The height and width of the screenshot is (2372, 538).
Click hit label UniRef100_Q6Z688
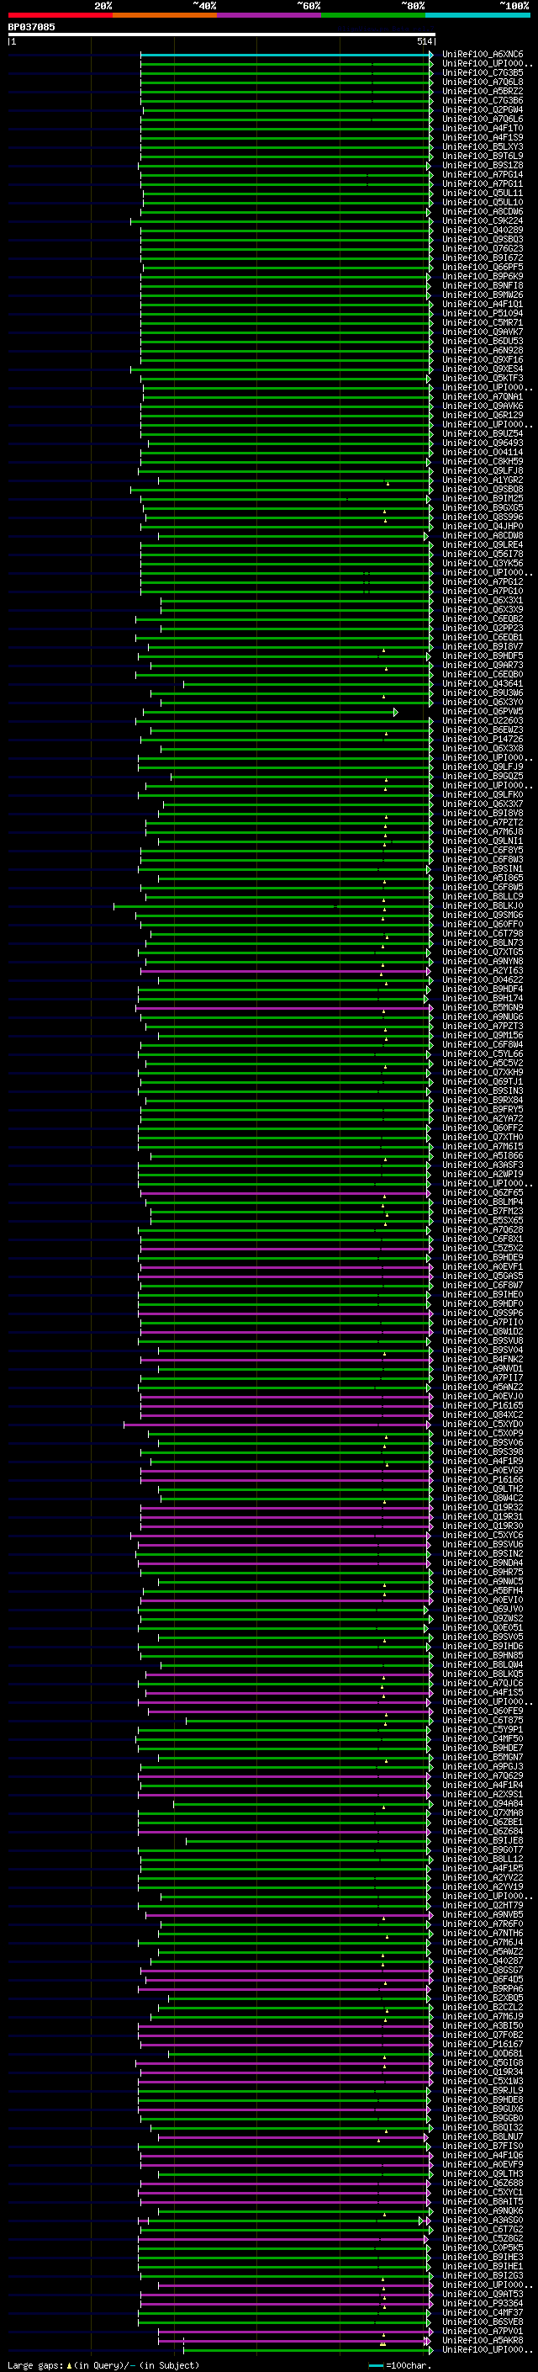click(x=482, y=2183)
